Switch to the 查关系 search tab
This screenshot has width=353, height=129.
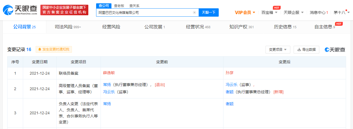point(134,6)
